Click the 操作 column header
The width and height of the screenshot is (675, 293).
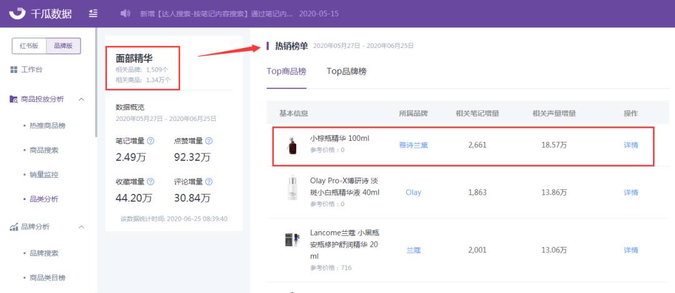(x=631, y=113)
